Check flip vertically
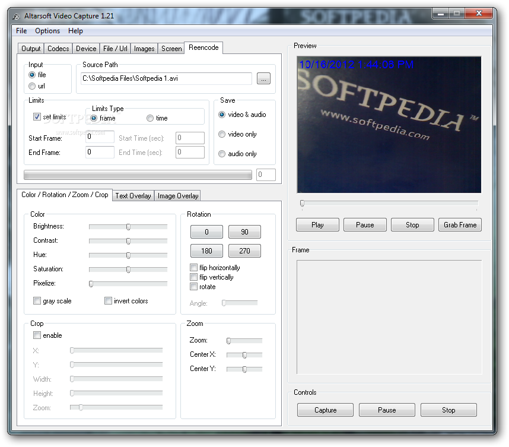 tap(194, 277)
